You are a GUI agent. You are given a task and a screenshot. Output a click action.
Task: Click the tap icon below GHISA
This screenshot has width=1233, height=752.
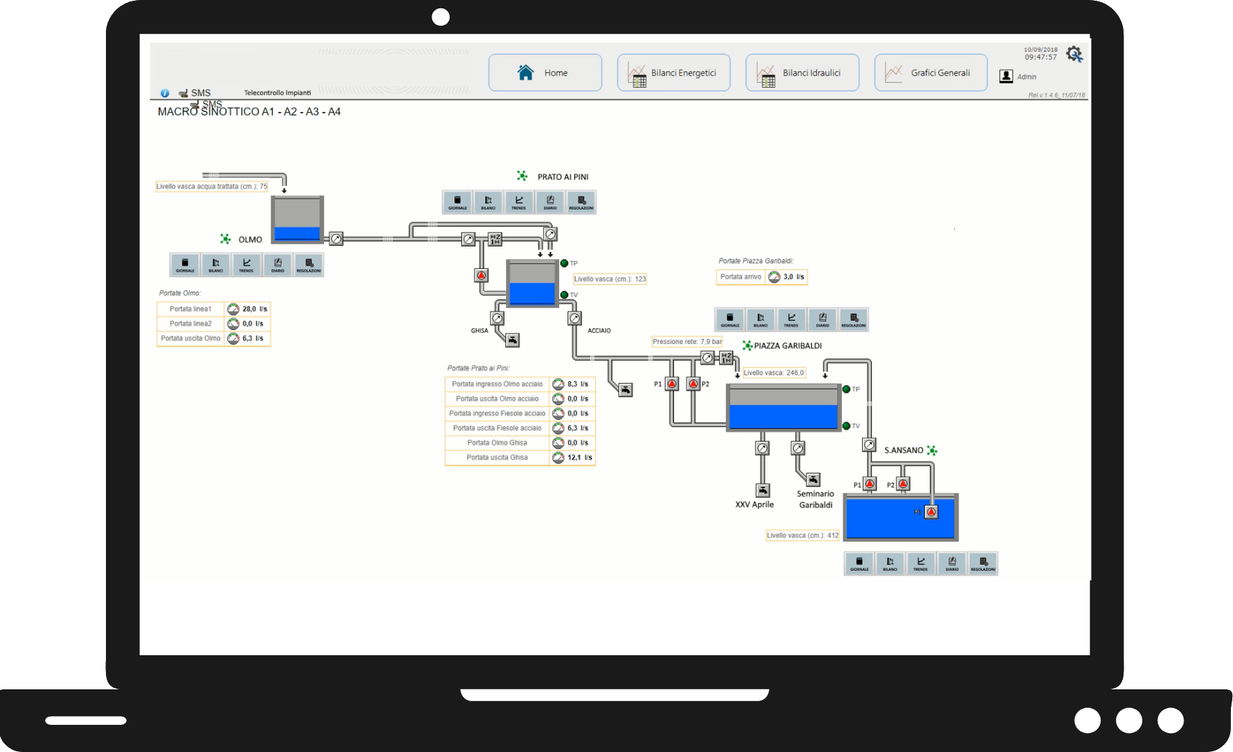512,340
